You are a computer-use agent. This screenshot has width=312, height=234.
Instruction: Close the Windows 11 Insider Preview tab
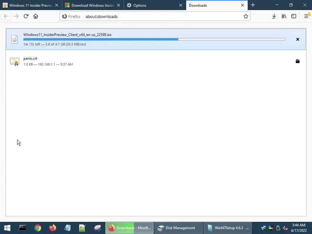tap(57, 5)
